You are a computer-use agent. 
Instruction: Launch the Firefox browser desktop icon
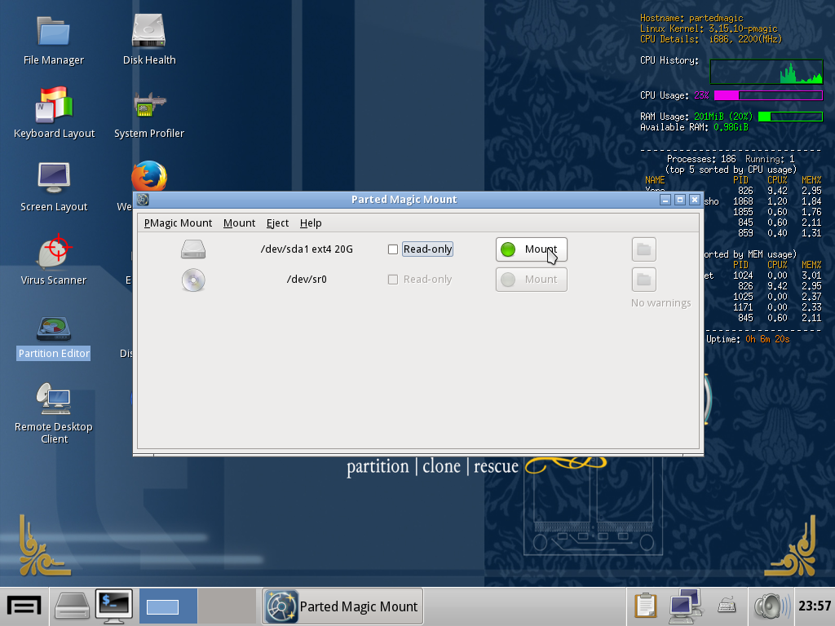[149, 176]
